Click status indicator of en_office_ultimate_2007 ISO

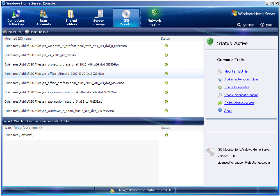pos(166,74)
